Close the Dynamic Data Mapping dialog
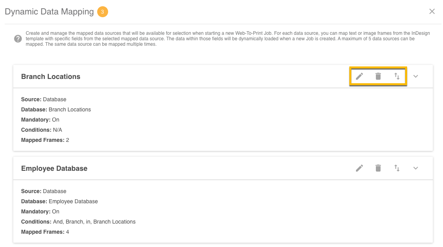The height and width of the screenshot is (247, 443). [x=432, y=11]
